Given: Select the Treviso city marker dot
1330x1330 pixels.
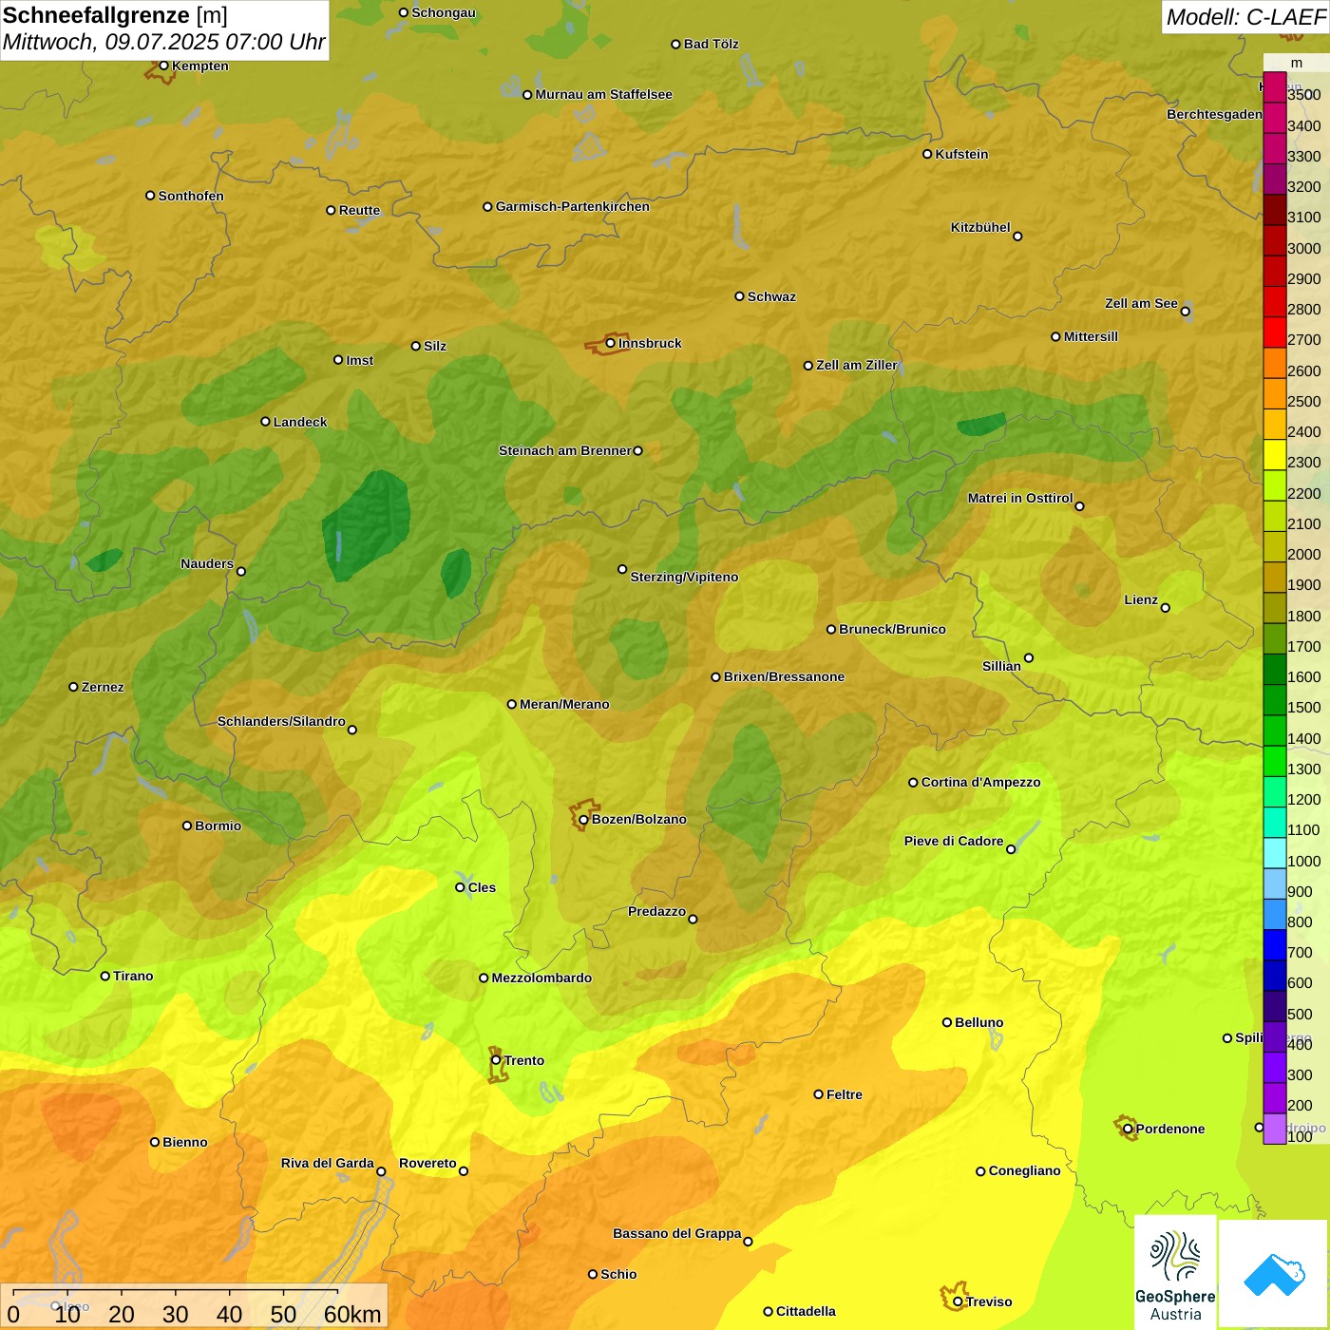Looking at the screenshot, I should [958, 1301].
